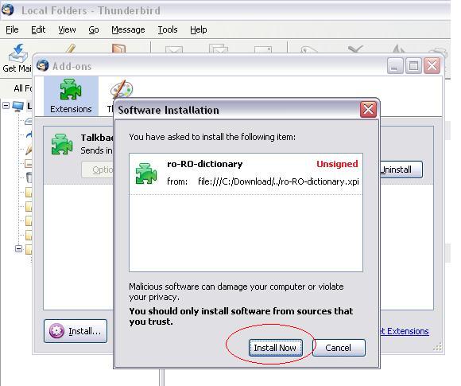Open the Help menu
This screenshot has height=386, width=461.
tap(199, 29)
